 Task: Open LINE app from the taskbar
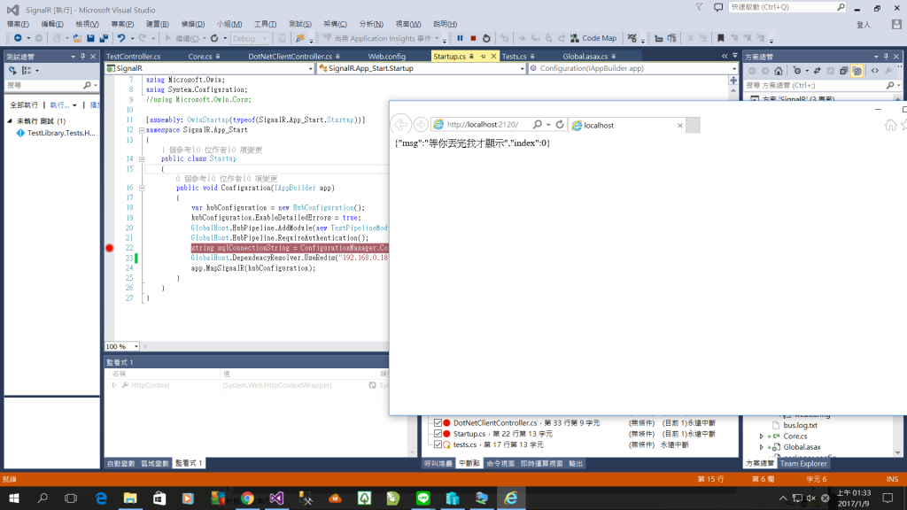(422, 498)
